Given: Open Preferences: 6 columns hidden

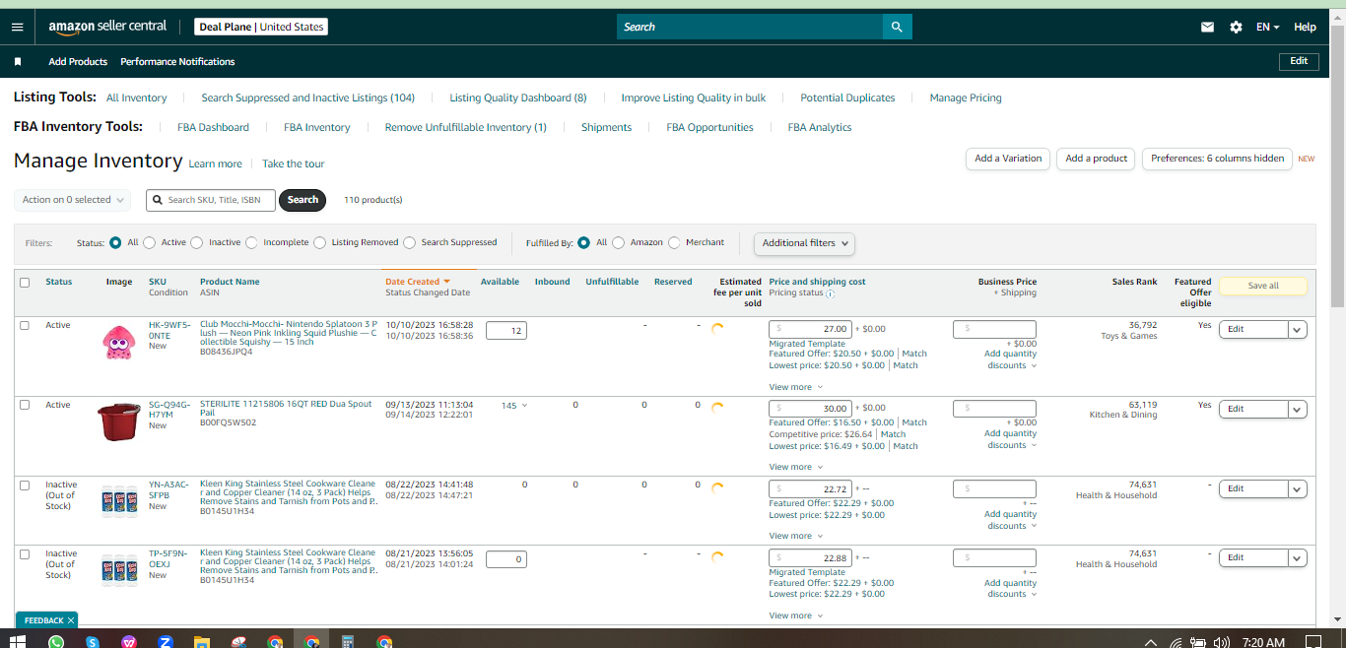Looking at the screenshot, I should [1217, 159].
